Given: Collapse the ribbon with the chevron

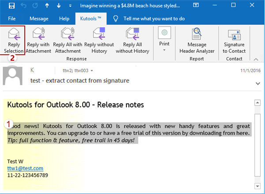Looking at the screenshot, I should tap(255, 59).
